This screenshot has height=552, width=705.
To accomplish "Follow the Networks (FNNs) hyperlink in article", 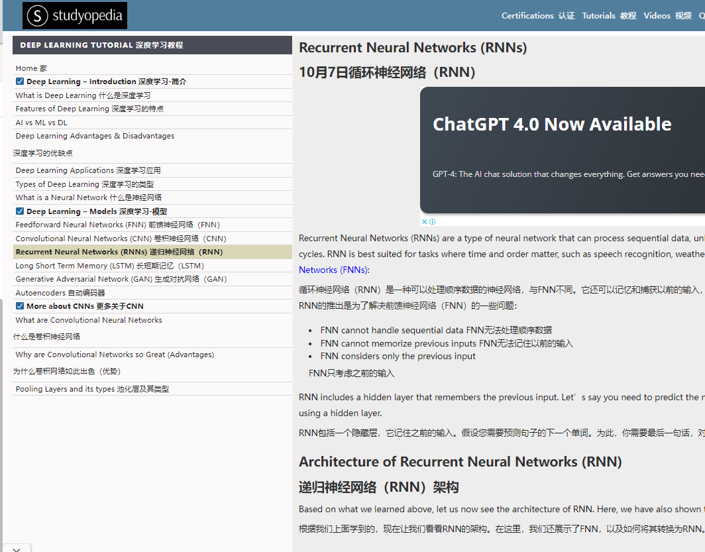I will [333, 270].
